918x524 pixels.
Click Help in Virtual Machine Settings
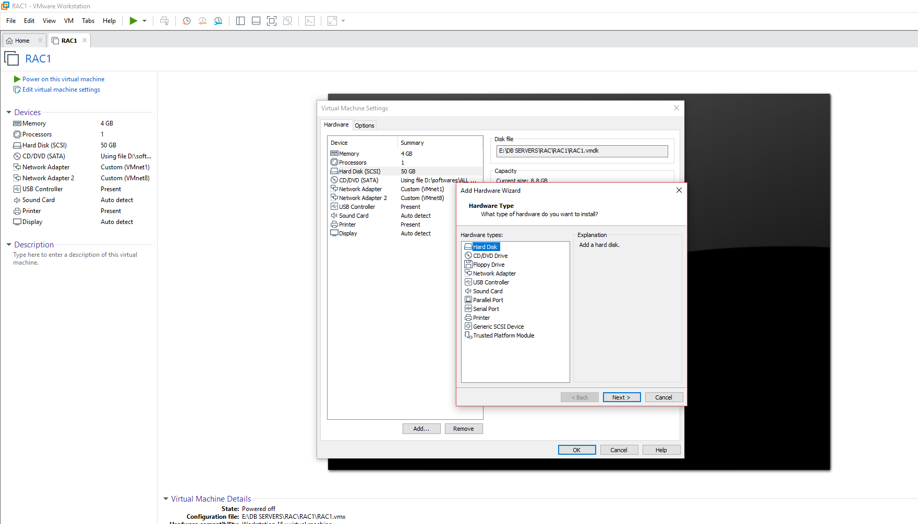coord(661,450)
